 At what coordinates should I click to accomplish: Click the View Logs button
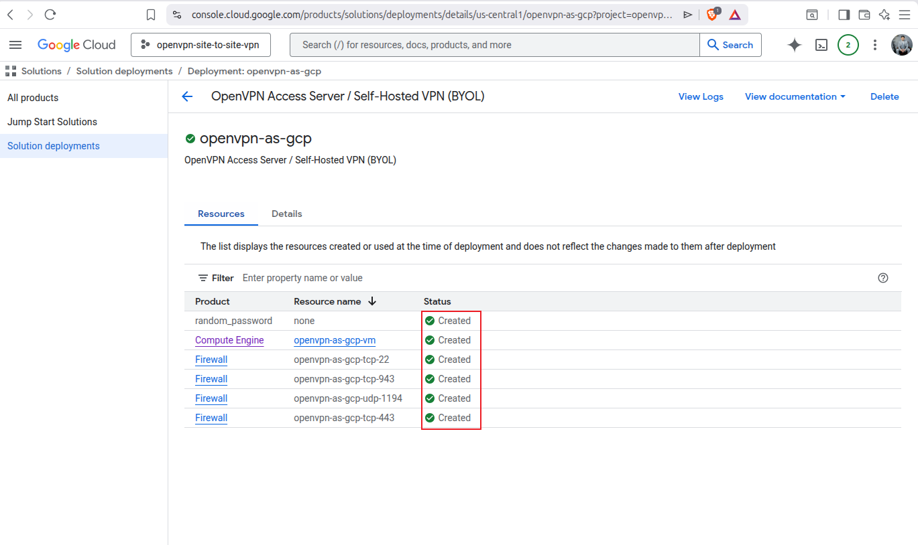coord(701,96)
